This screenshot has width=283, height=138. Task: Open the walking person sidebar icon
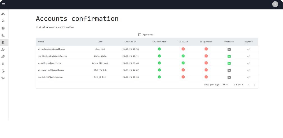[3, 35]
